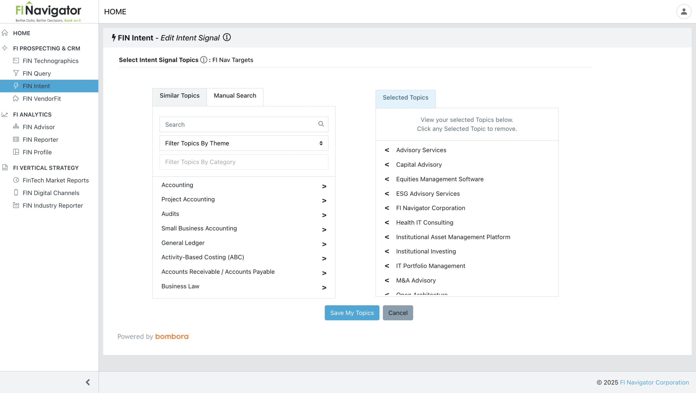Open FIN Reporter in the sidebar
The height and width of the screenshot is (393, 696).
click(x=40, y=140)
